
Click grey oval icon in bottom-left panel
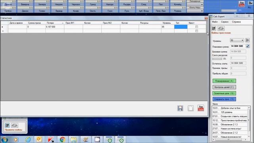click(14, 126)
